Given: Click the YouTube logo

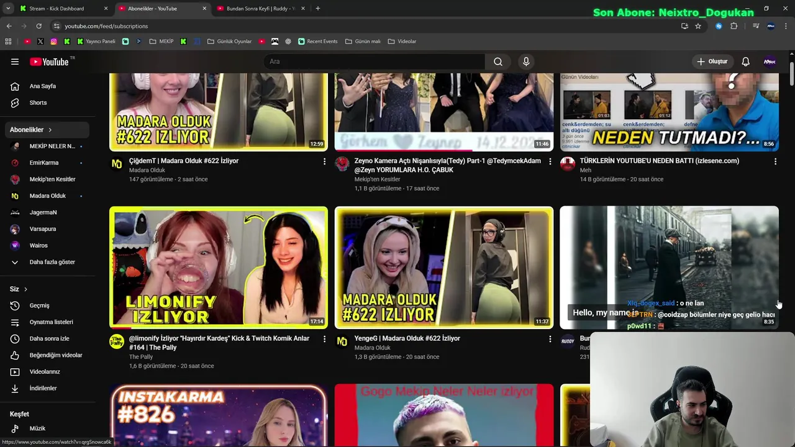Looking at the screenshot, I should [50, 61].
